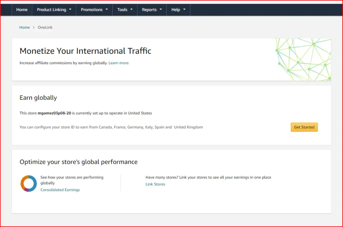Click 'See how your stores are performing' text
The image size is (343, 227).
[x=72, y=180]
